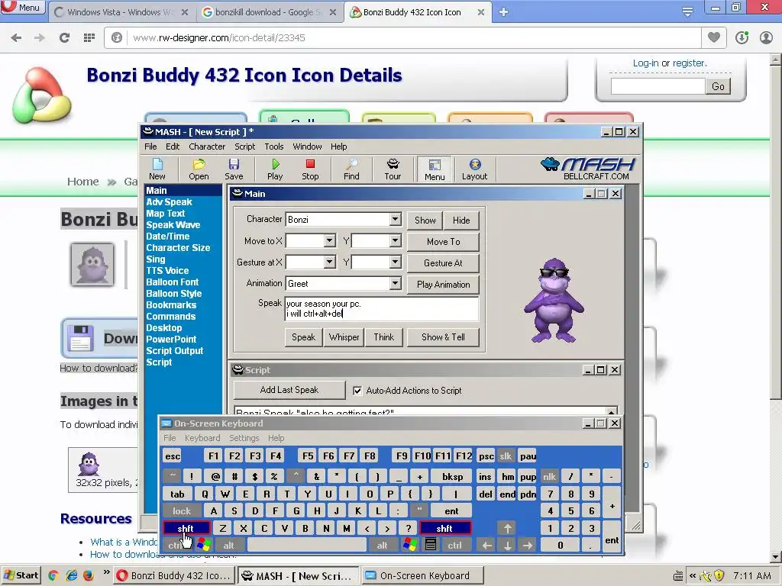Open the Windows Start menu
782x586 pixels.
pyautogui.click(x=21, y=575)
